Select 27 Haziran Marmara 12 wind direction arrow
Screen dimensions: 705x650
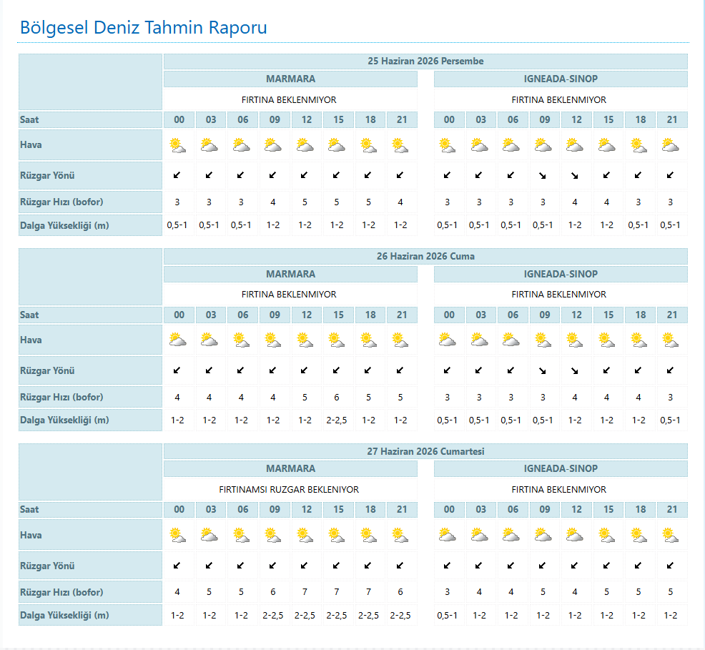point(305,566)
